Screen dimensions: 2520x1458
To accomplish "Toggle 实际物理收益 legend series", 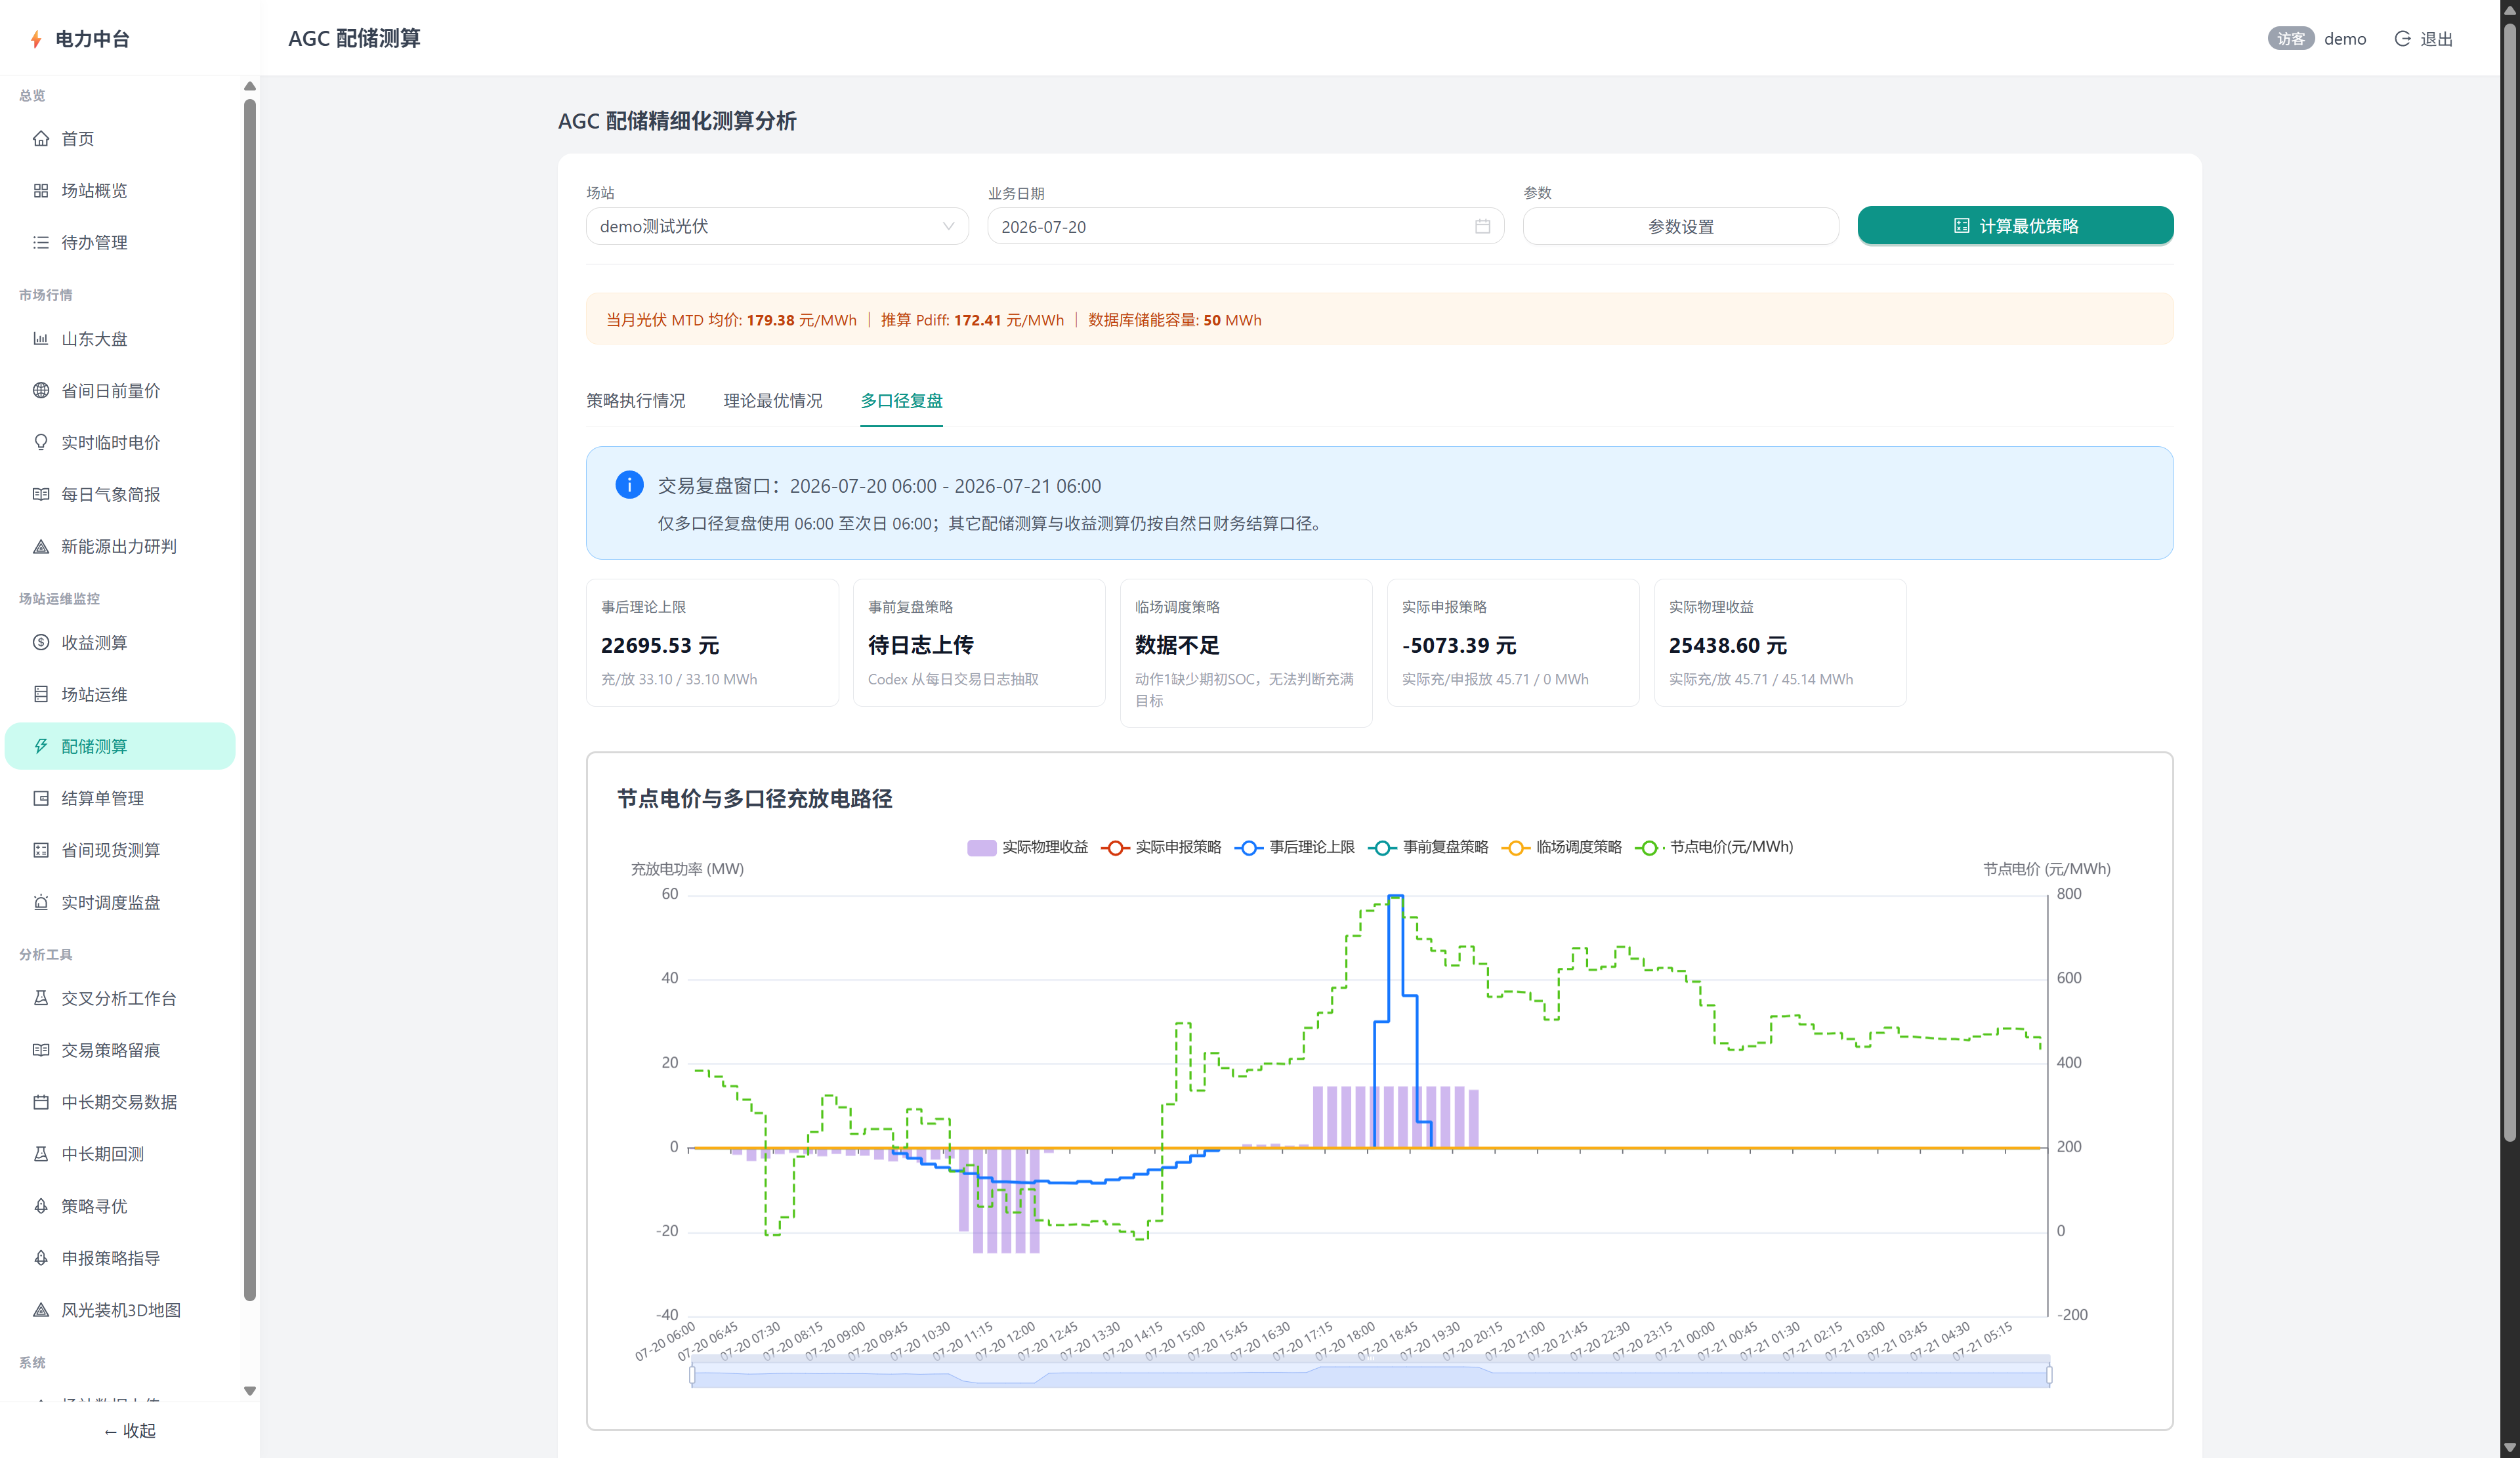I will point(1027,847).
